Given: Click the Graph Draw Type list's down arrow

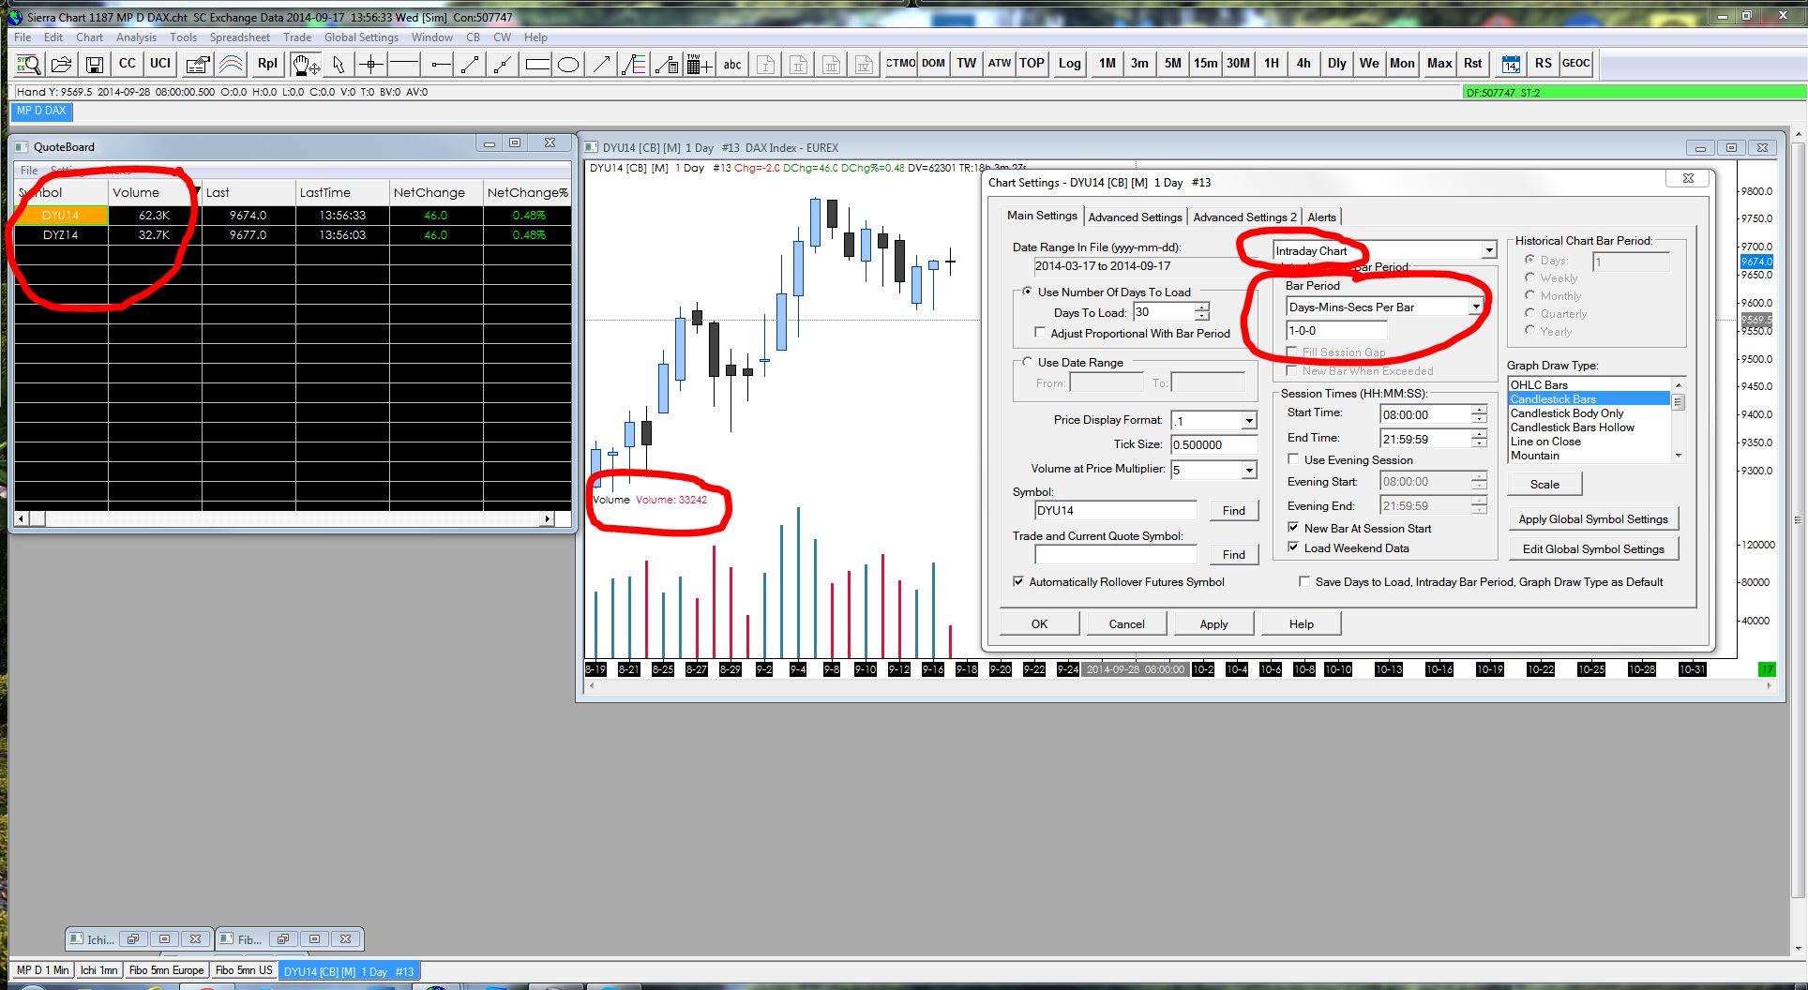Looking at the screenshot, I should (x=1678, y=456).
